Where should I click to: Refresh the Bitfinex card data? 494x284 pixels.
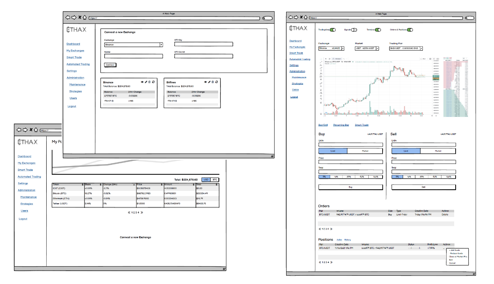pyautogui.click(x=217, y=82)
